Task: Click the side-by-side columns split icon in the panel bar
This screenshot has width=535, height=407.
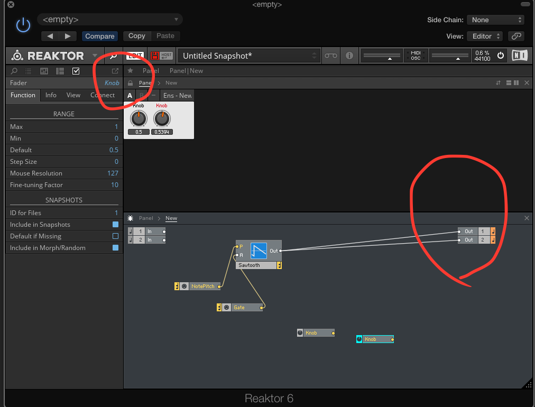Action: click(516, 83)
